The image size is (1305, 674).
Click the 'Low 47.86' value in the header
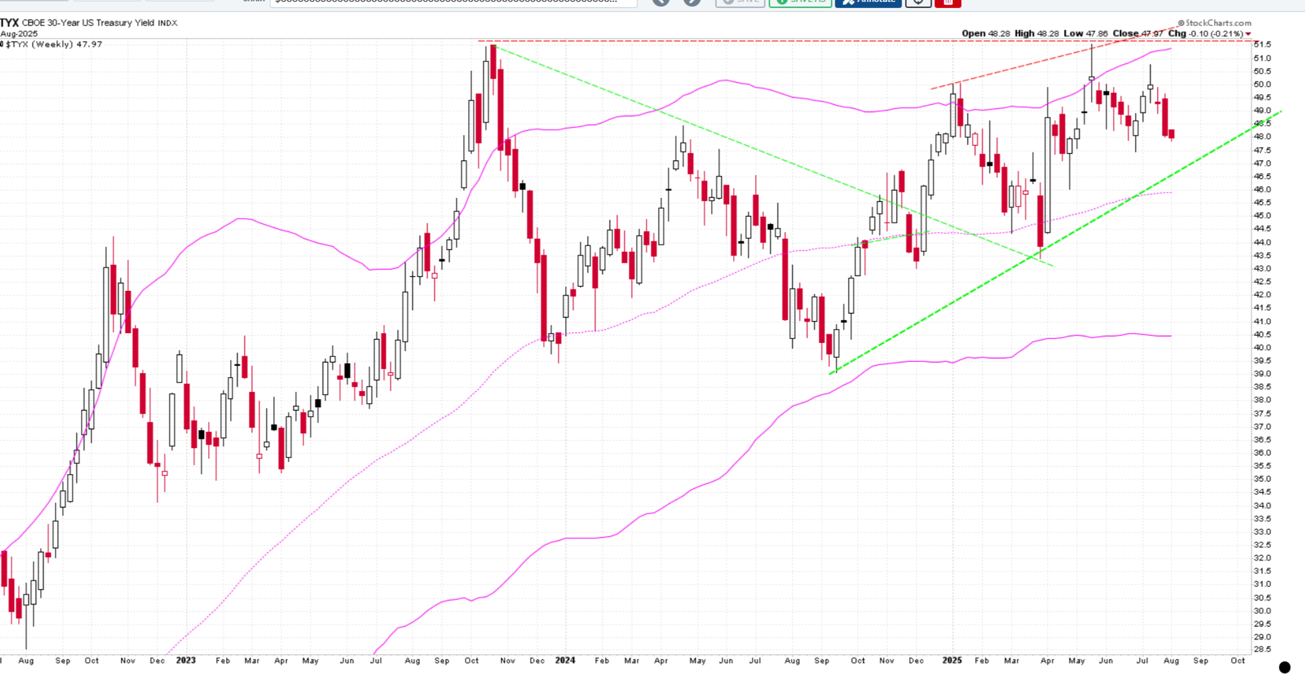coord(1086,33)
